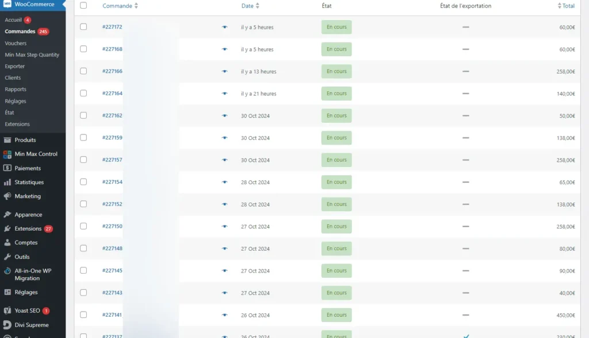Sort orders by Commande column arrows
This screenshot has width=589, height=338.
(x=136, y=6)
